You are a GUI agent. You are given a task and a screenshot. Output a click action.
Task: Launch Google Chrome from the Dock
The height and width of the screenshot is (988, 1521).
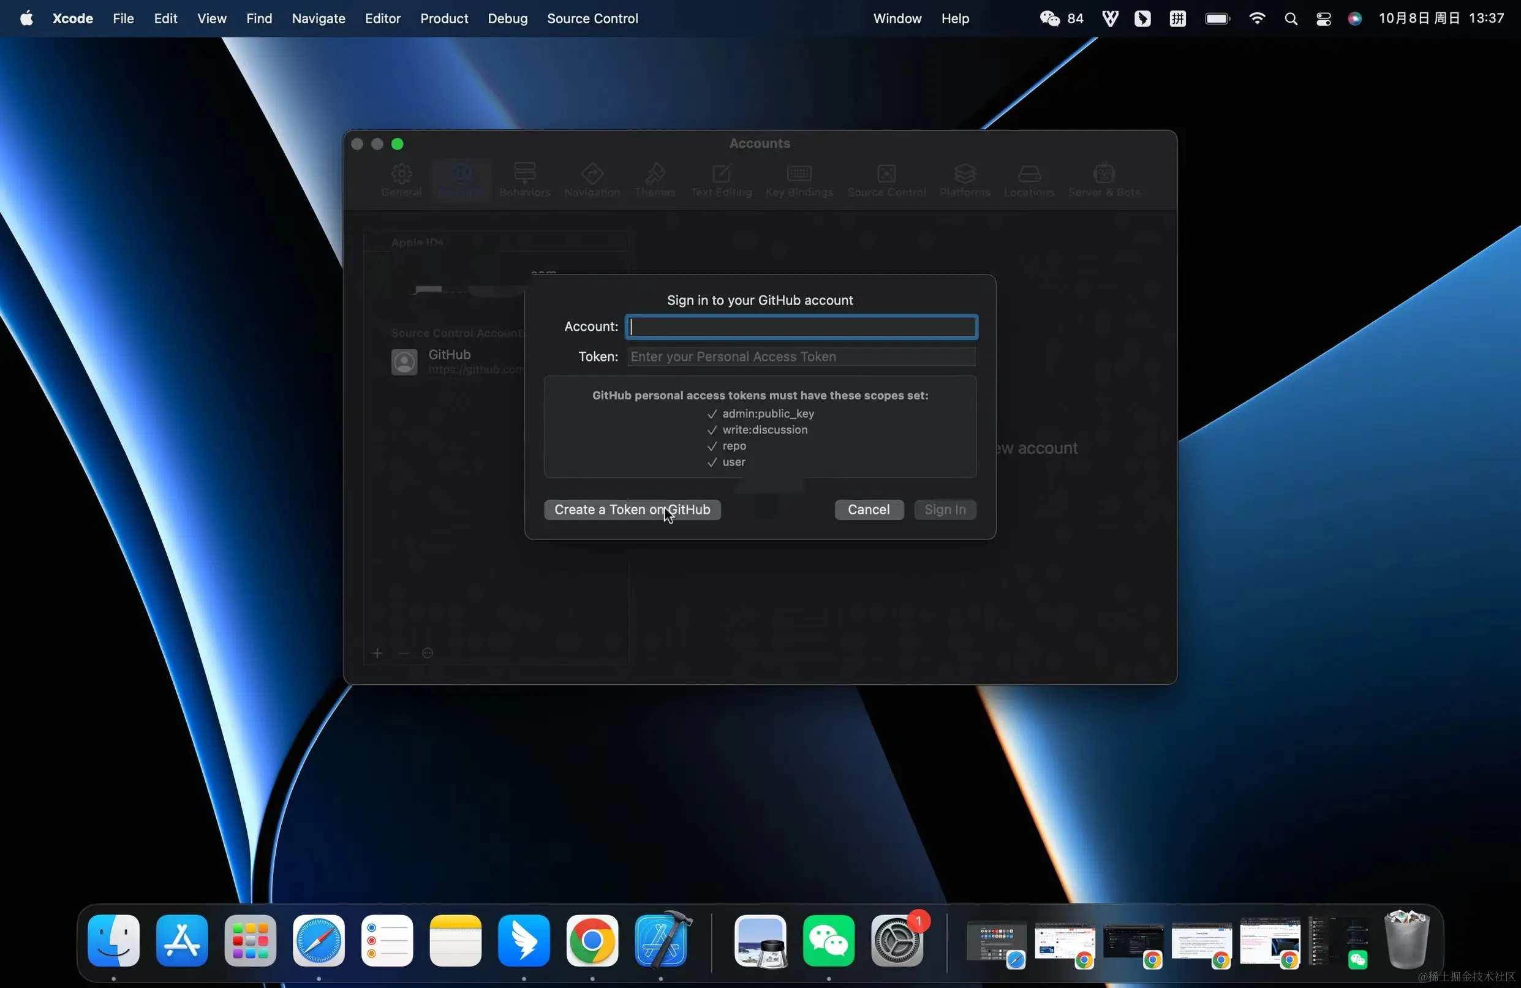point(592,941)
